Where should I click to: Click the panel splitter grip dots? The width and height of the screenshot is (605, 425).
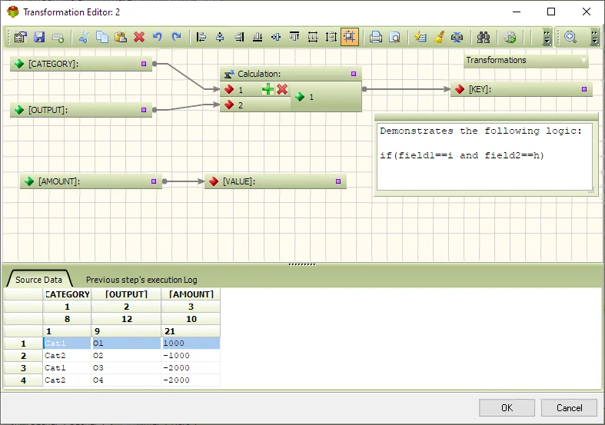click(x=302, y=264)
